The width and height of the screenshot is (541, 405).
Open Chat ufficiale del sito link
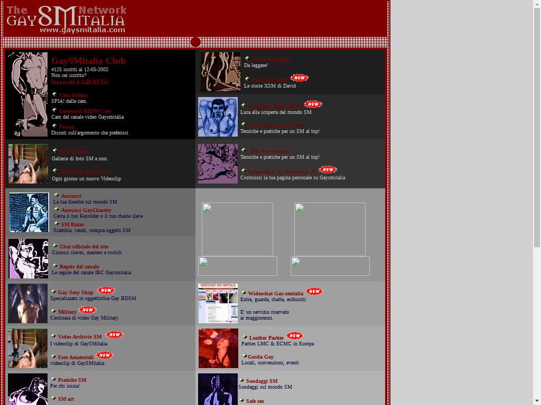pyautogui.click(x=84, y=247)
